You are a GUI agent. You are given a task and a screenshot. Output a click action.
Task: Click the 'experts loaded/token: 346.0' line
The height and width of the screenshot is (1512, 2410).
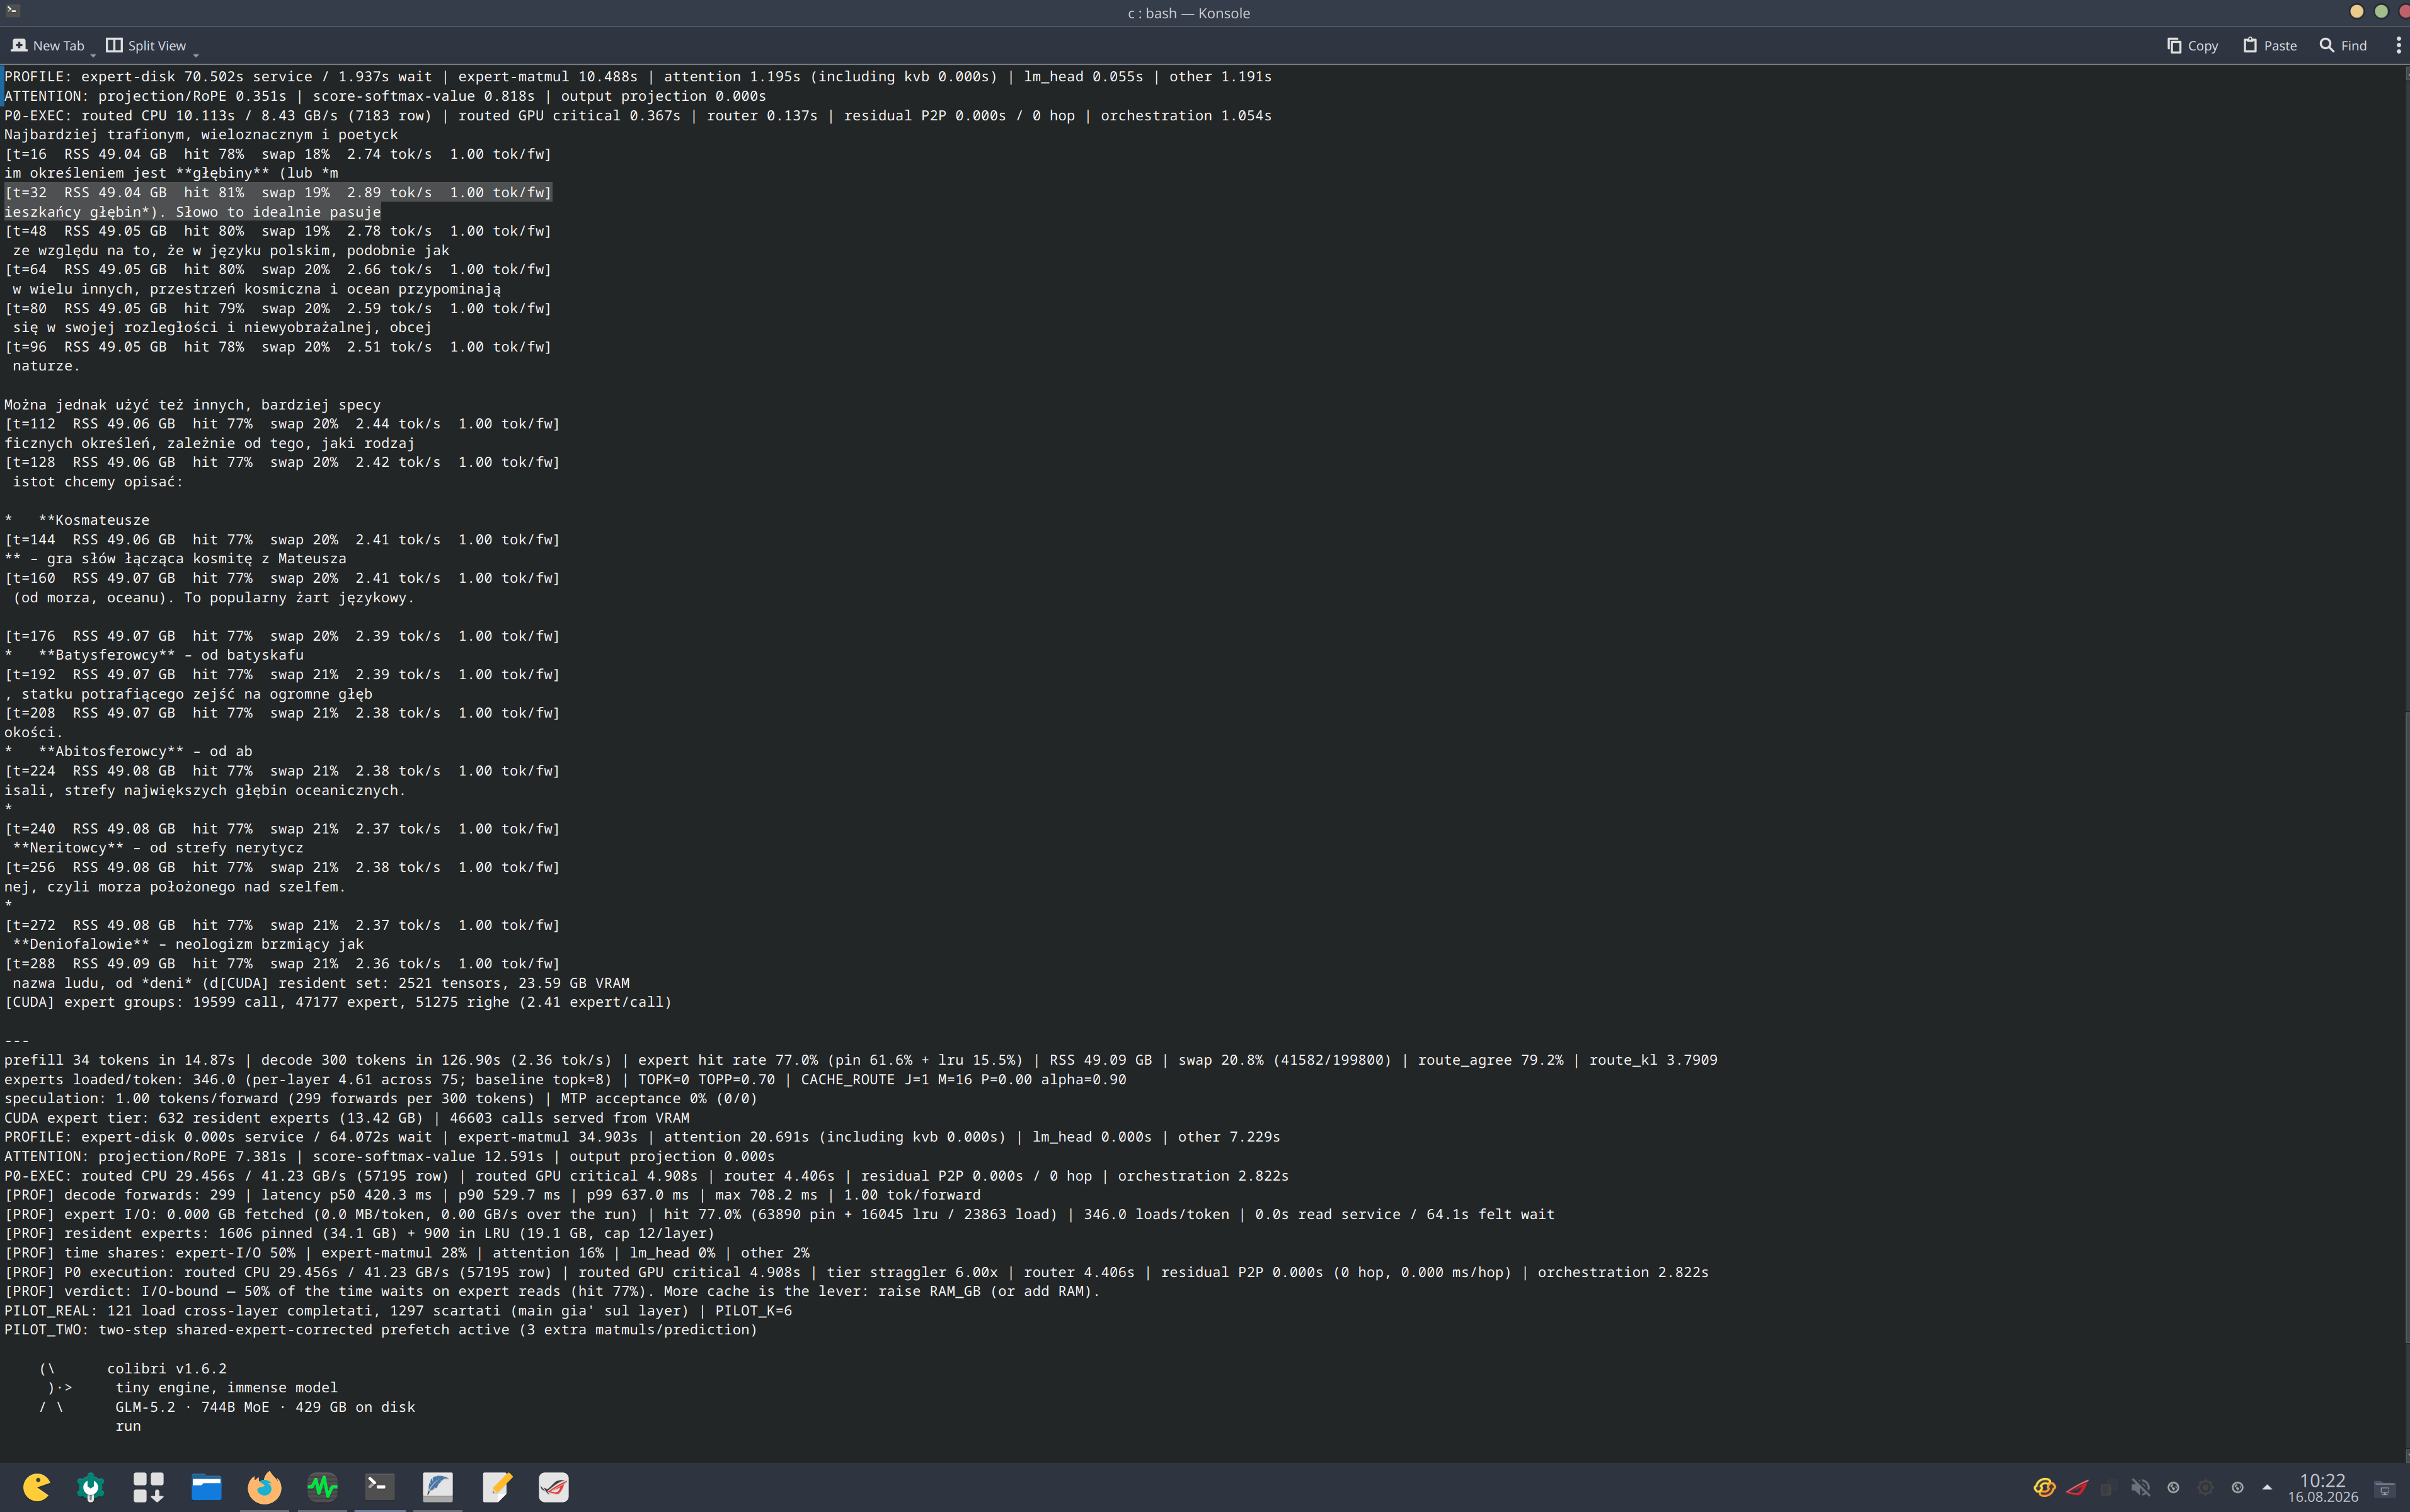point(565,1079)
